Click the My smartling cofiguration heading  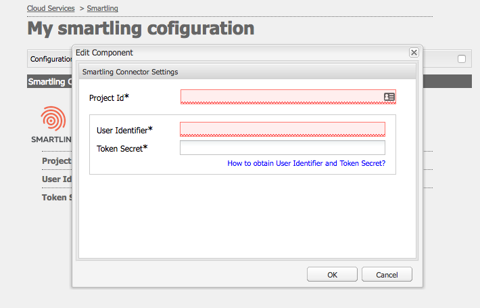coord(141,29)
